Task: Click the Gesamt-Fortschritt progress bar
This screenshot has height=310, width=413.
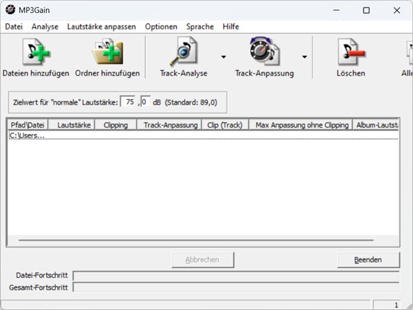Action: pos(236,287)
